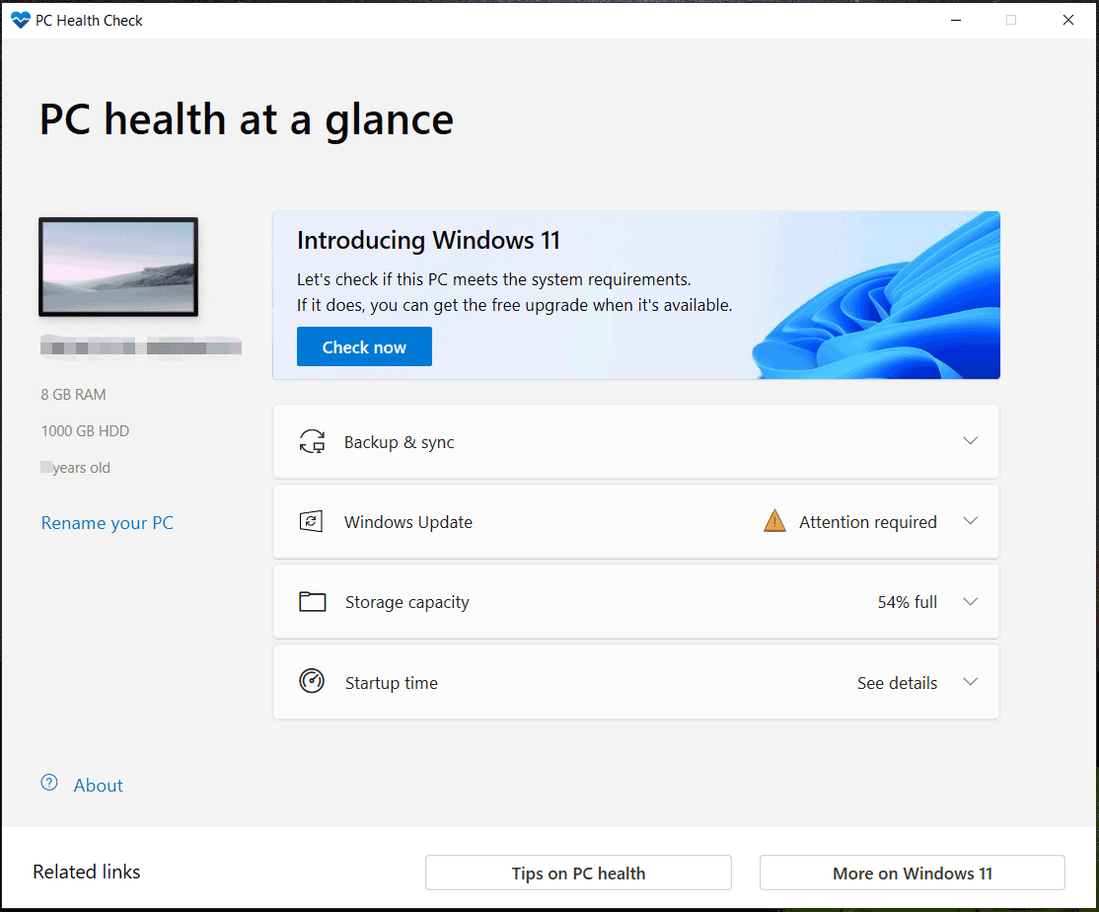The height and width of the screenshot is (912, 1099).
Task: Click the PC Health Check heart logo
Action: pyautogui.click(x=20, y=19)
